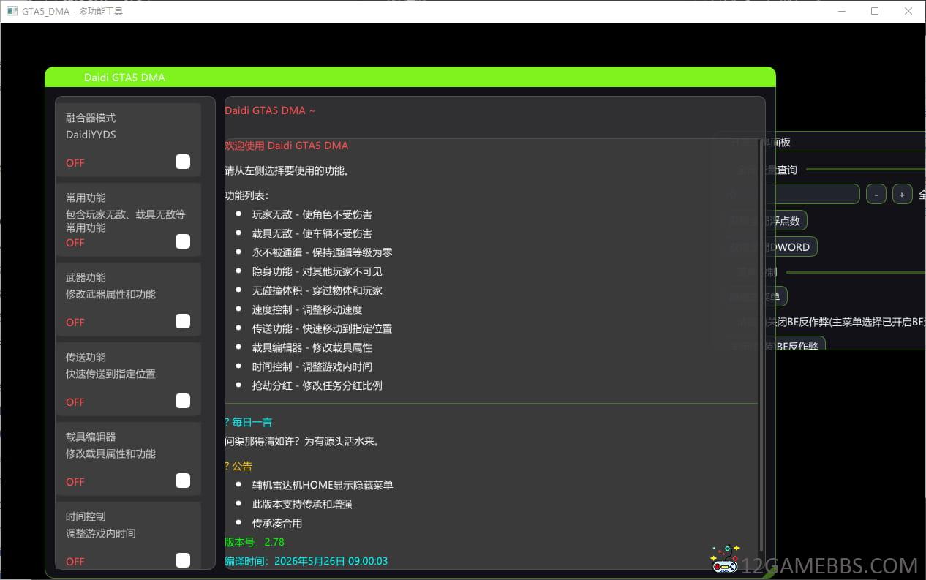Turn on the 武器功能 checkbox
Image resolution: width=926 pixels, height=580 pixels.
[183, 321]
